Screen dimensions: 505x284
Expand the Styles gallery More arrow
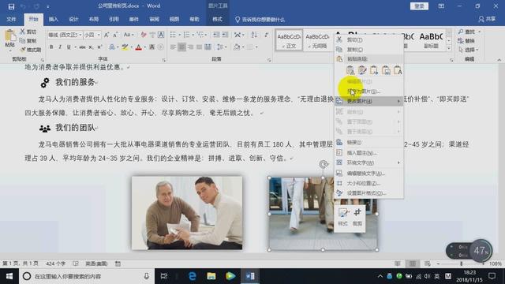pos(449,48)
